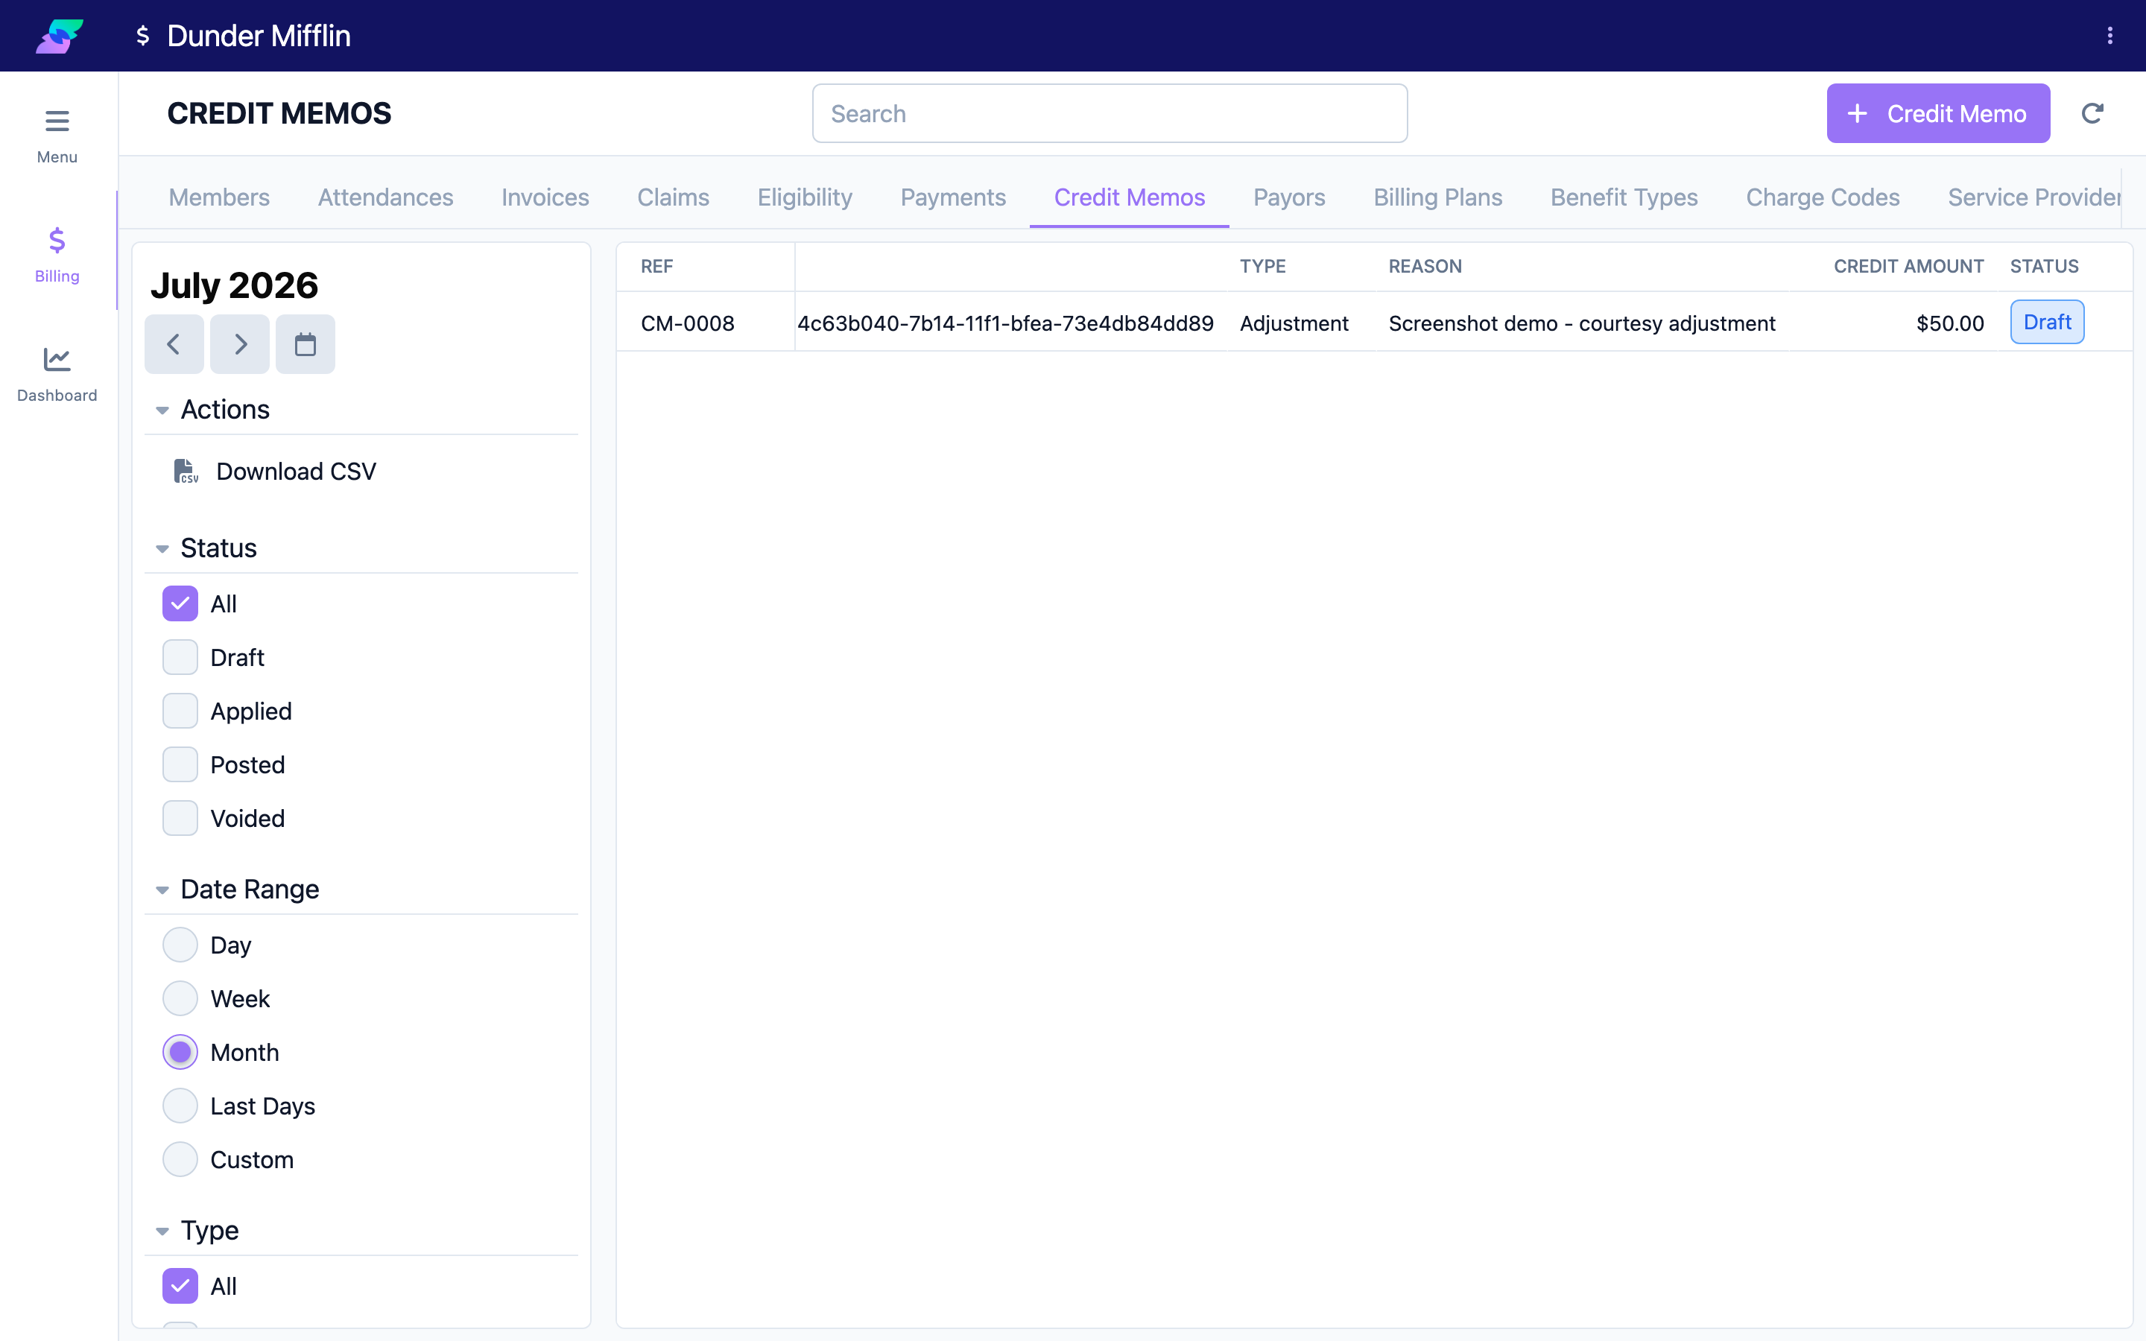Collapse the Actions section
This screenshot has width=2146, height=1341.
[x=162, y=410]
